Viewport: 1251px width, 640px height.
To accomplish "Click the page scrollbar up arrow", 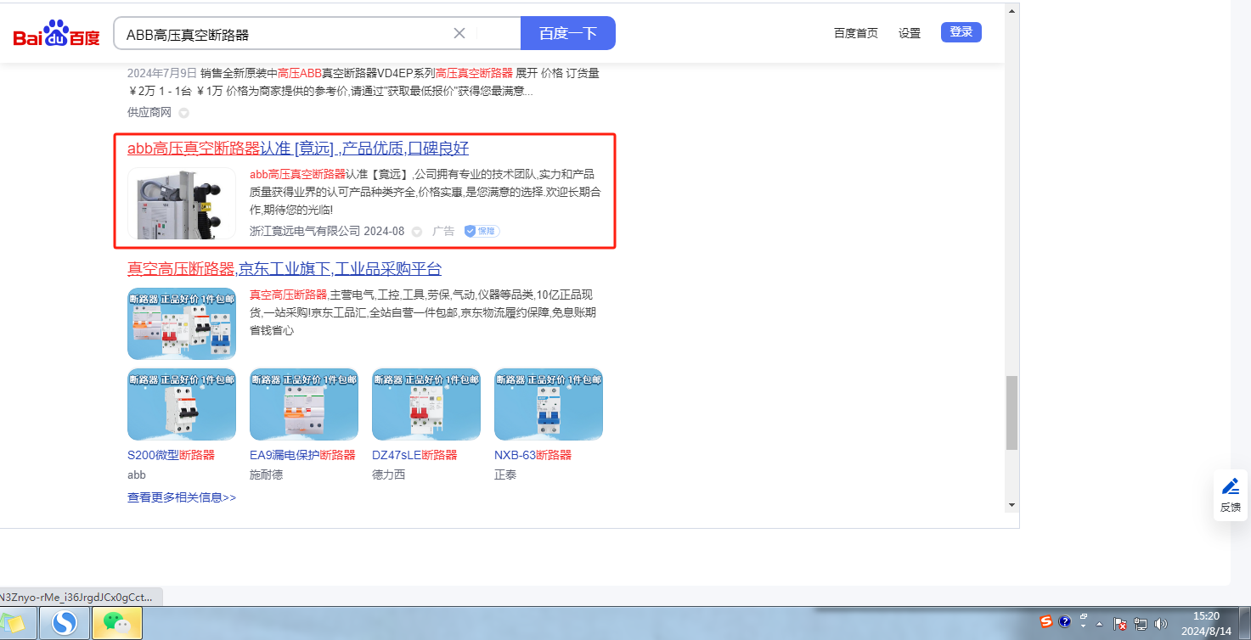I will point(1012,12).
